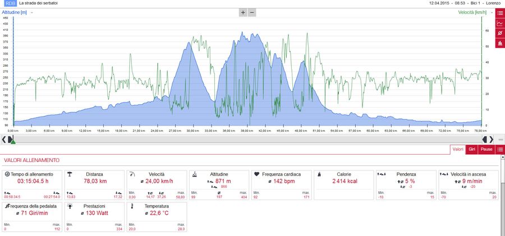Click the scrollbar up arrow in values panel
Image resolution: width=505 pixels, height=236 pixels.
(503, 157)
